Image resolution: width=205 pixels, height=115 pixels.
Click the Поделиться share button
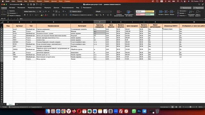click(x=198, y=8)
